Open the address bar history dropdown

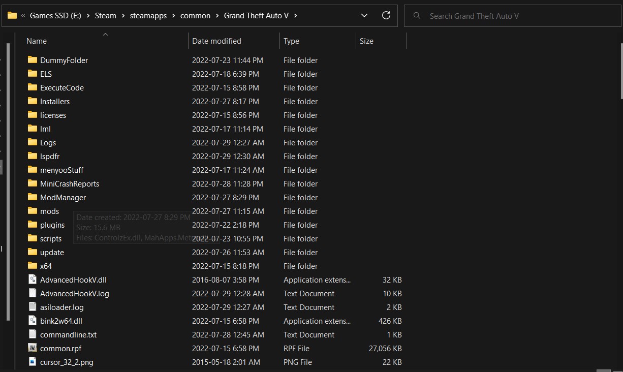coord(364,16)
